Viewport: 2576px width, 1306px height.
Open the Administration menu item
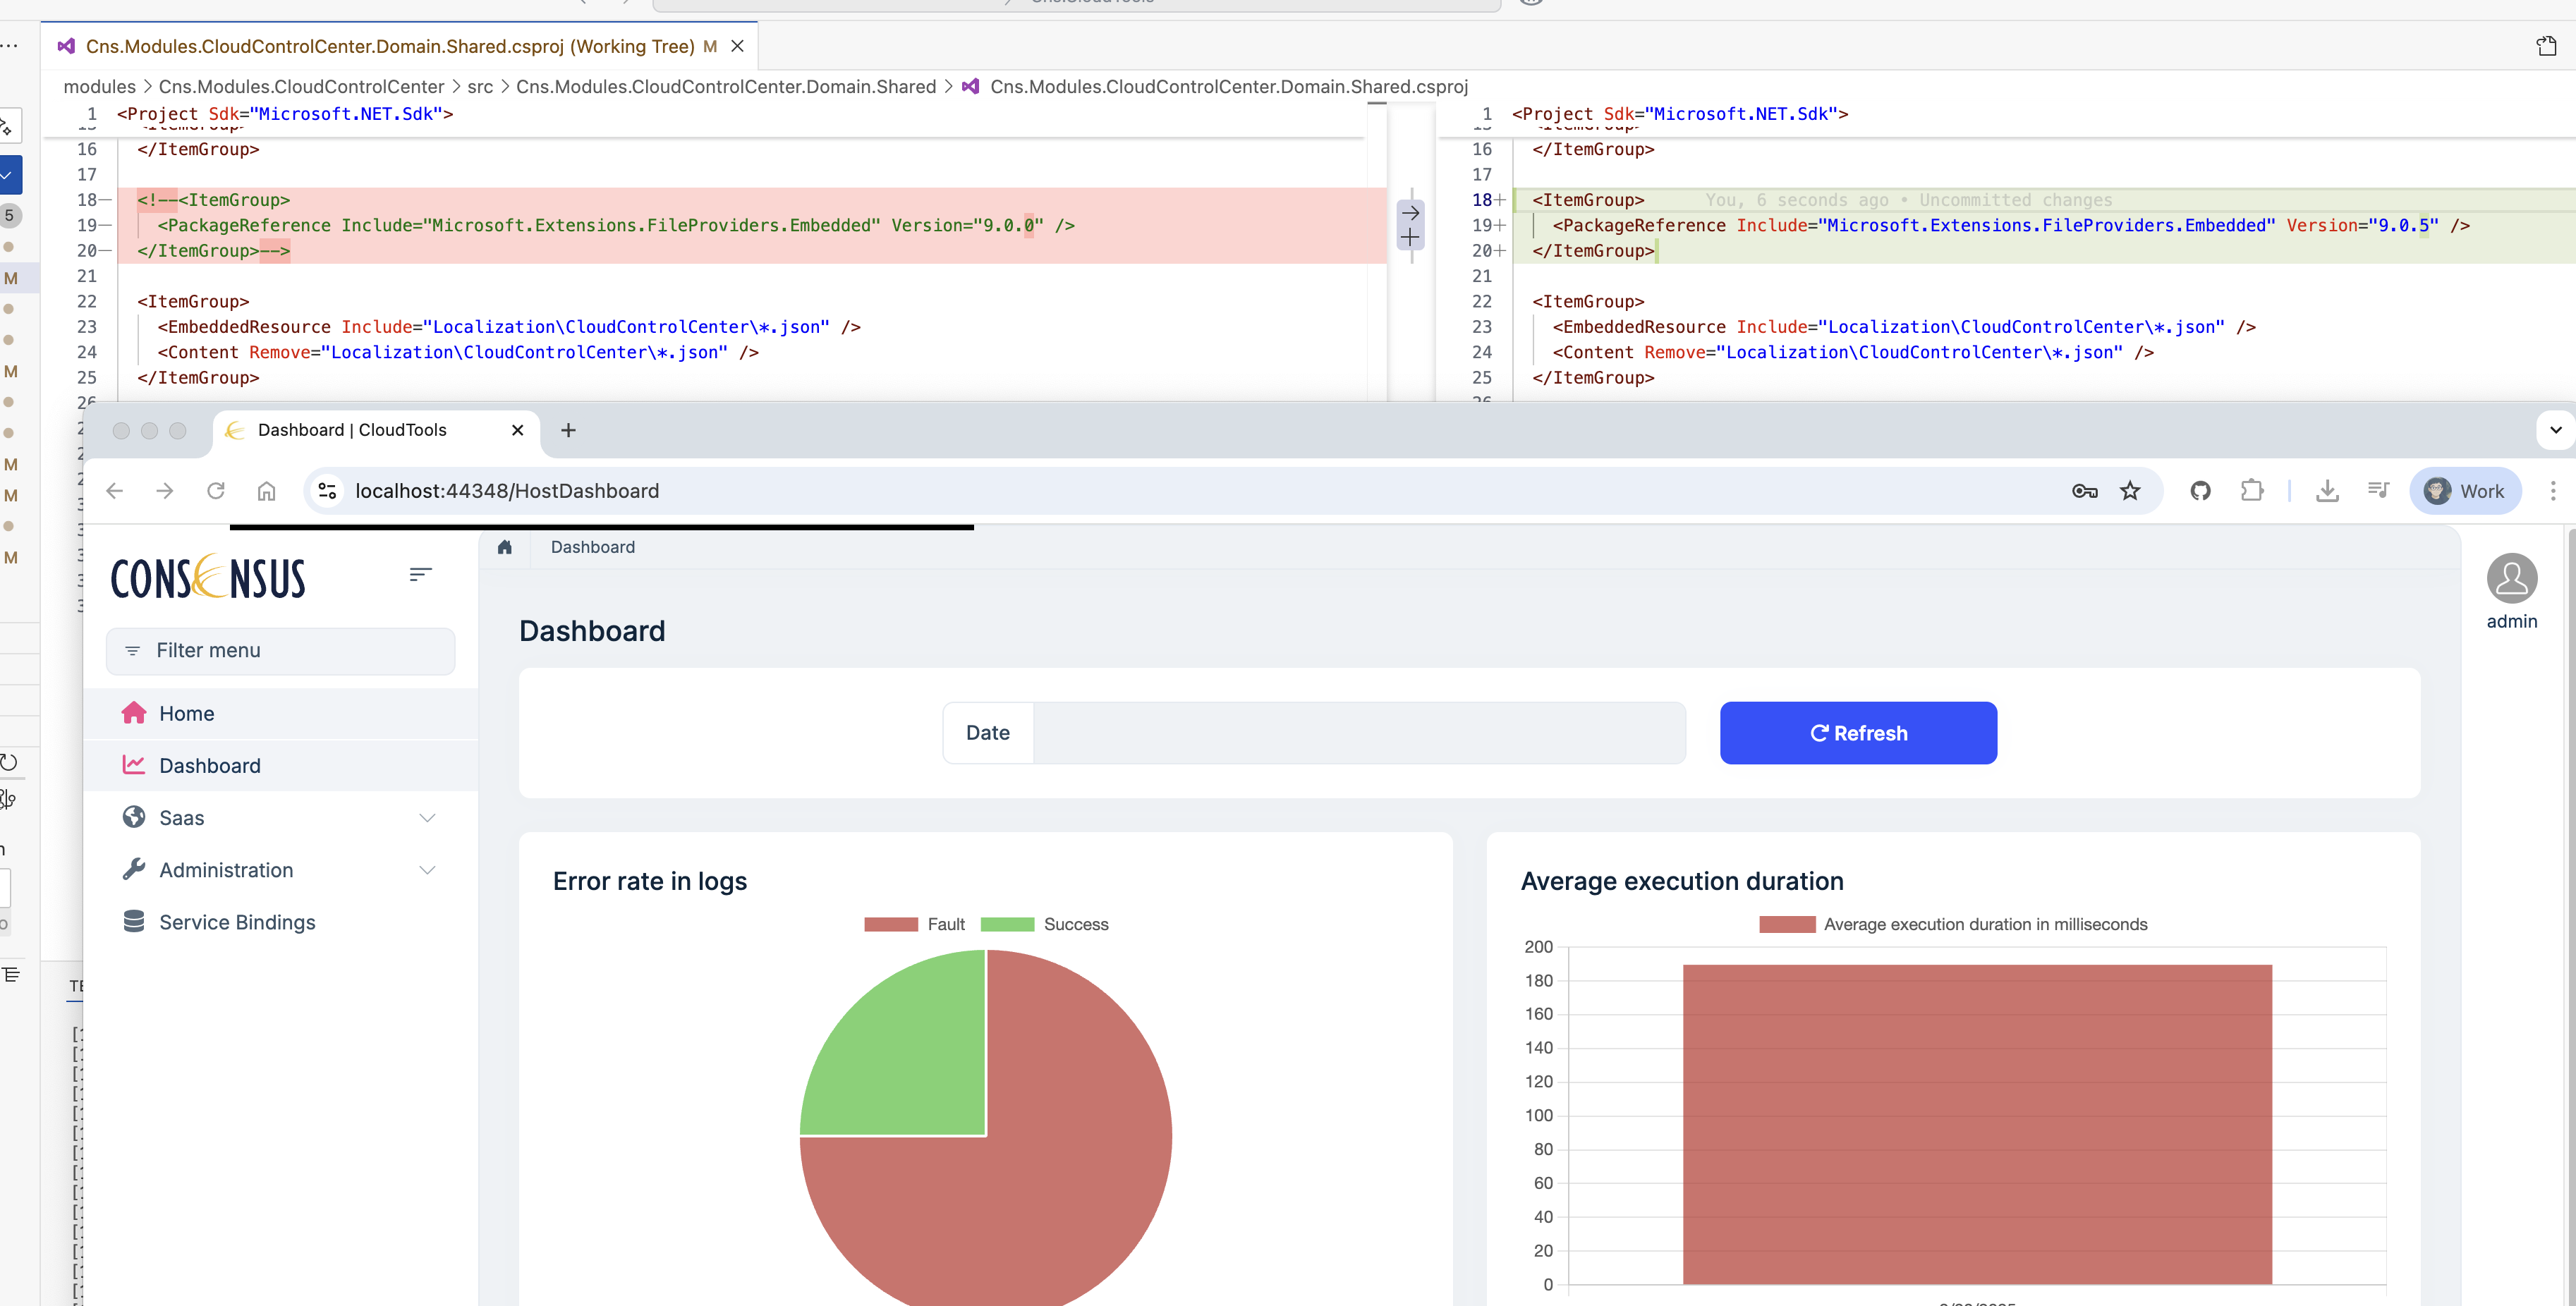pos(281,870)
